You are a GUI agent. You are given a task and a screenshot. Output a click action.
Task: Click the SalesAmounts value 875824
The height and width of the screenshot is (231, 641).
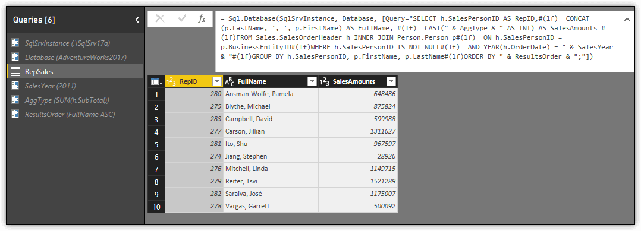point(358,106)
